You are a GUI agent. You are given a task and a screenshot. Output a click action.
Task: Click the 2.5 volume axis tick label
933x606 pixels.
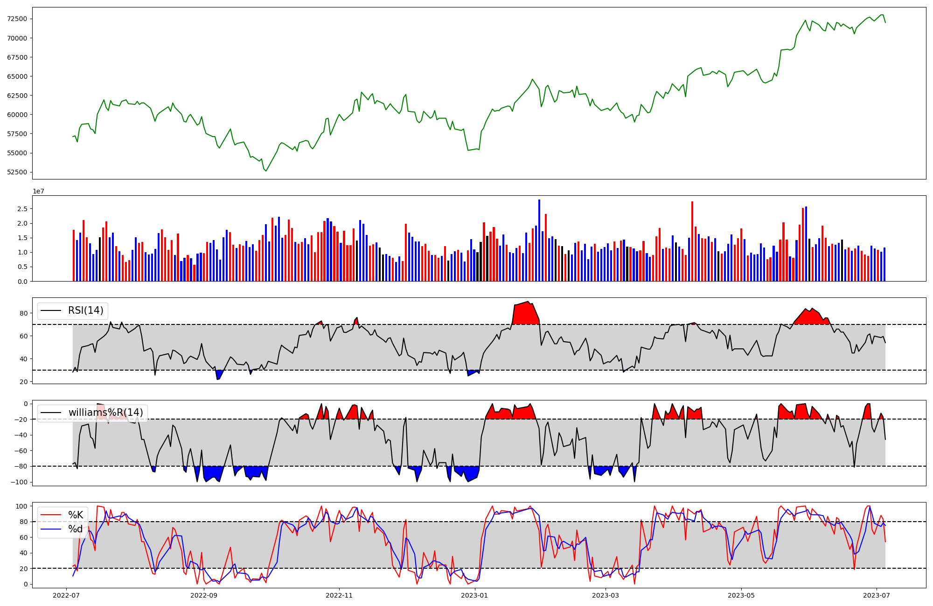(x=22, y=209)
